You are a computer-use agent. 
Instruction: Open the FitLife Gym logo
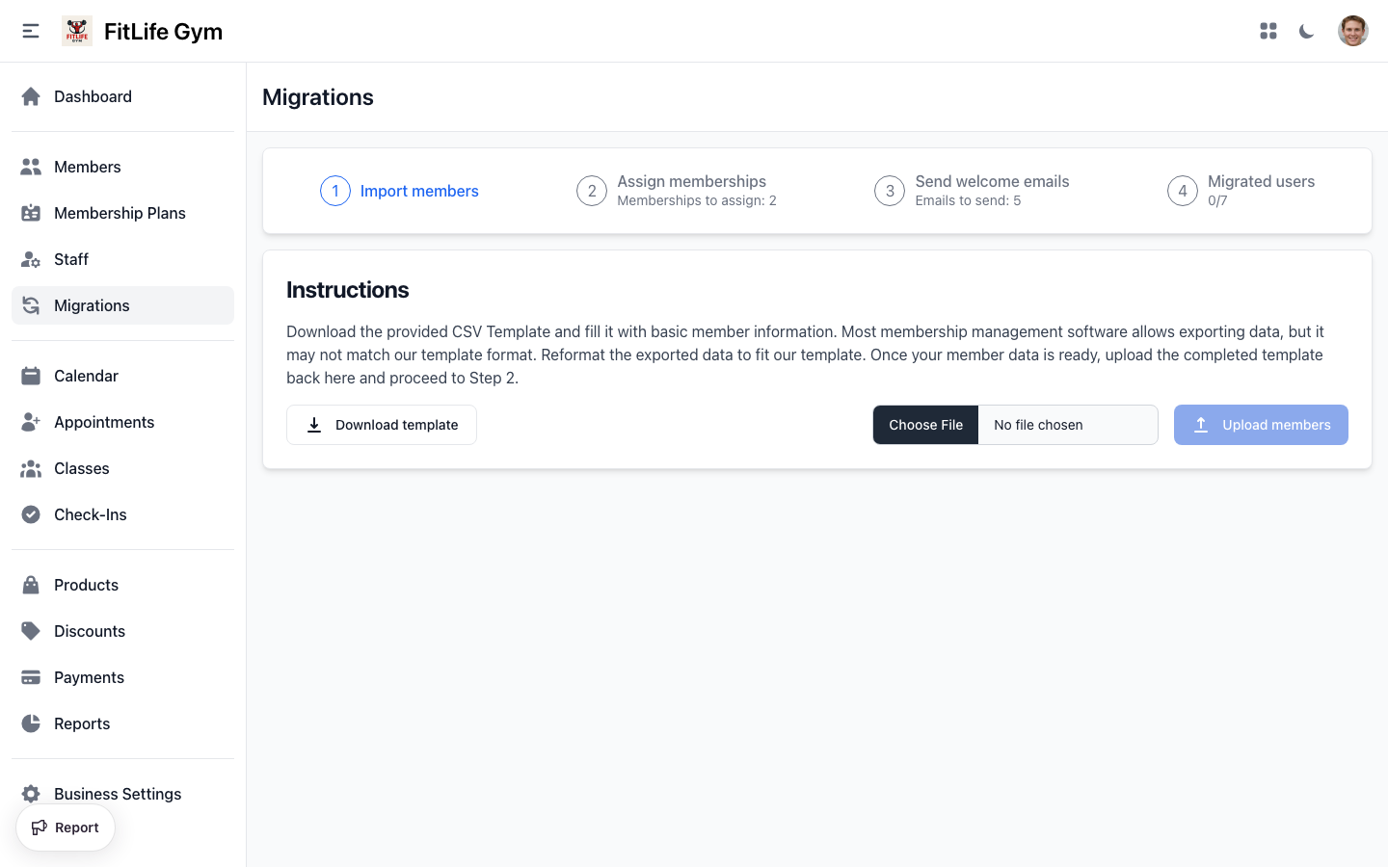click(x=76, y=30)
